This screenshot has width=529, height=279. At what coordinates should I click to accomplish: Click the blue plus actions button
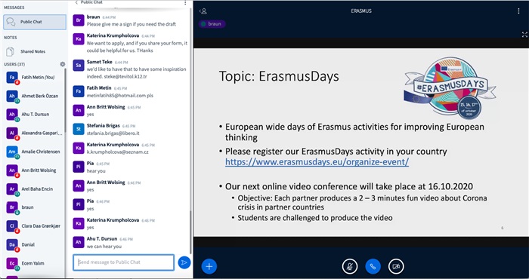[x=209, y=266]
